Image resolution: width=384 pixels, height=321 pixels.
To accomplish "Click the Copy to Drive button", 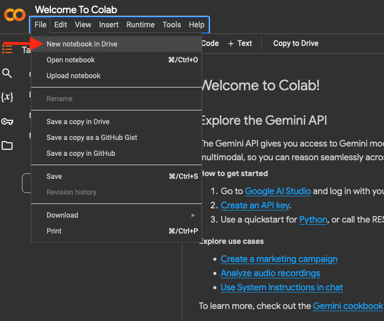I will tap(296, 43).
